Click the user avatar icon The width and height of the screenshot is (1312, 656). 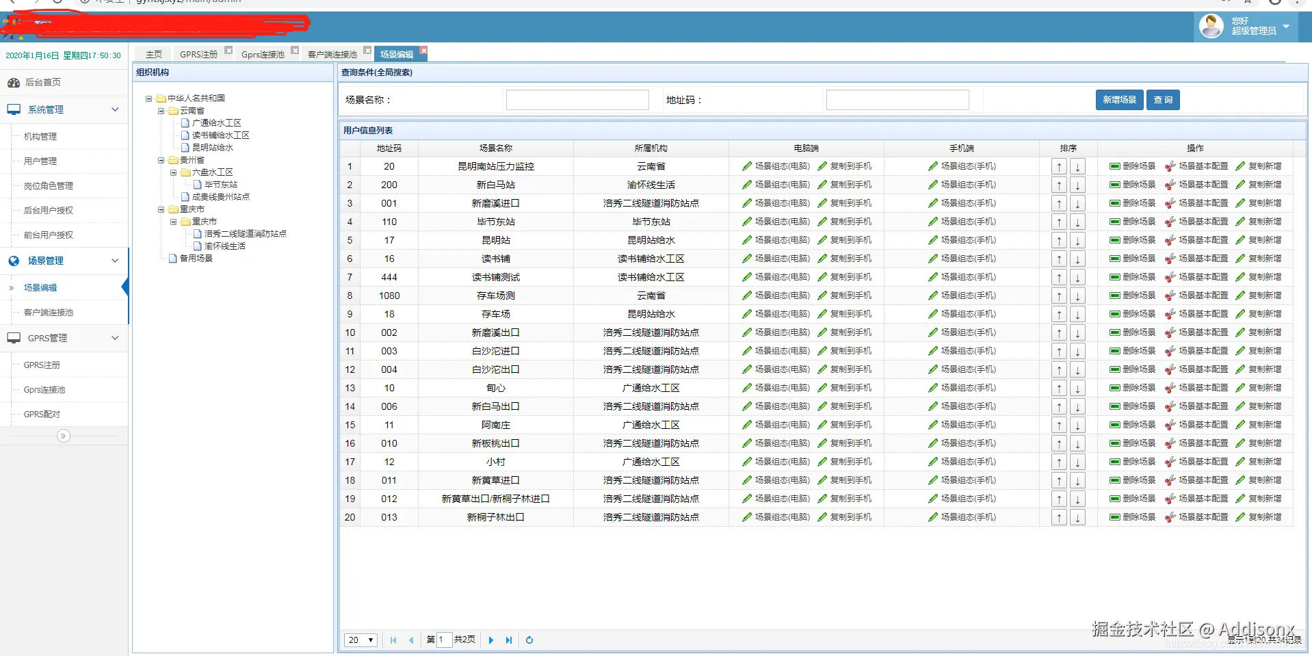click(1211, 26)
